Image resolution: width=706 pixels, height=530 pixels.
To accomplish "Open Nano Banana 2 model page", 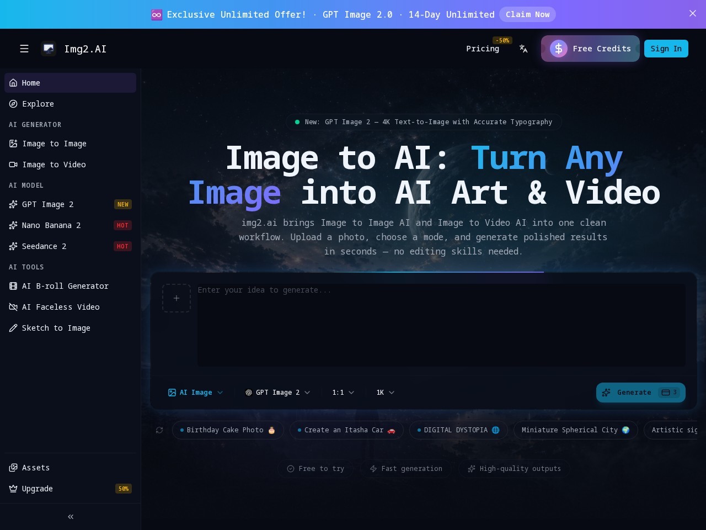I will click(70, 225).
